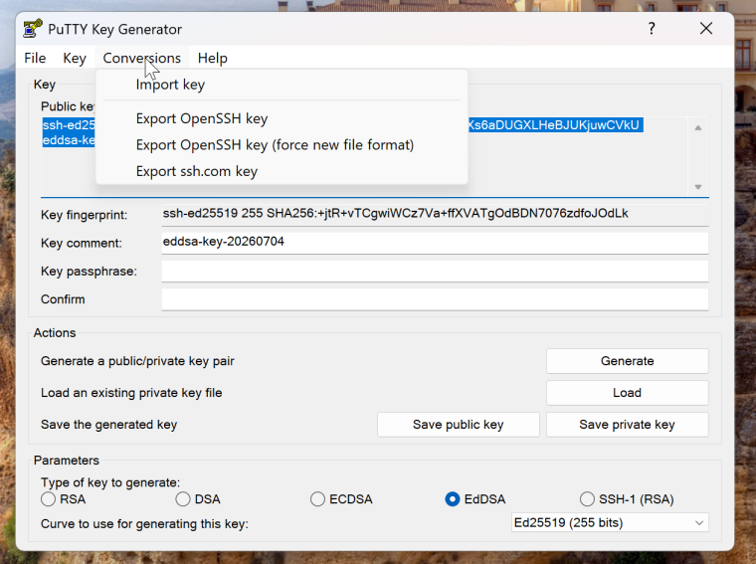Image resolution: width=756 pixels, height=564 pixels.
Task: Click Save private key
Action: pos(628,425)
